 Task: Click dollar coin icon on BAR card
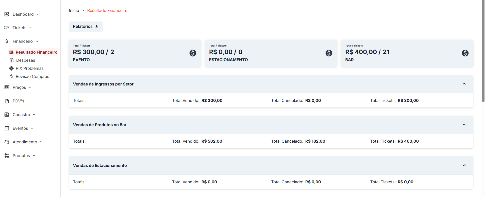(465, 53)
